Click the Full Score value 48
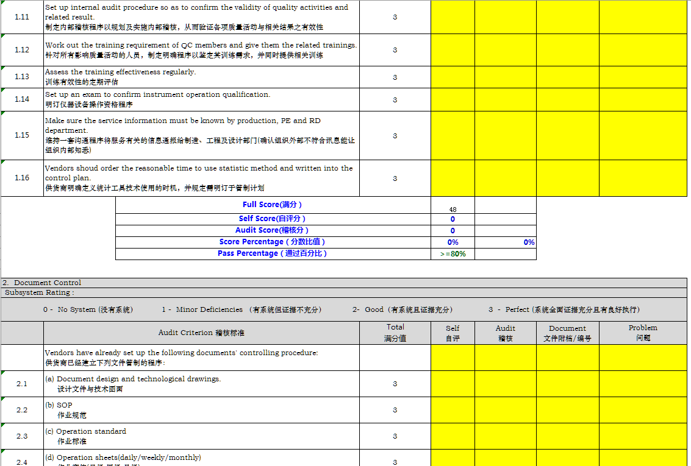 453,209
